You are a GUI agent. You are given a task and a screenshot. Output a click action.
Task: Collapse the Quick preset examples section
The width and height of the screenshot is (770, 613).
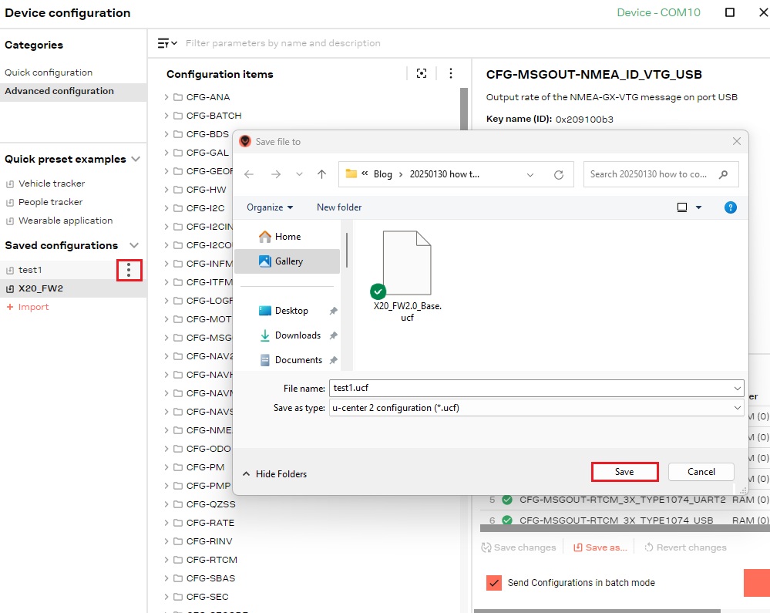(x=136, y=159)
